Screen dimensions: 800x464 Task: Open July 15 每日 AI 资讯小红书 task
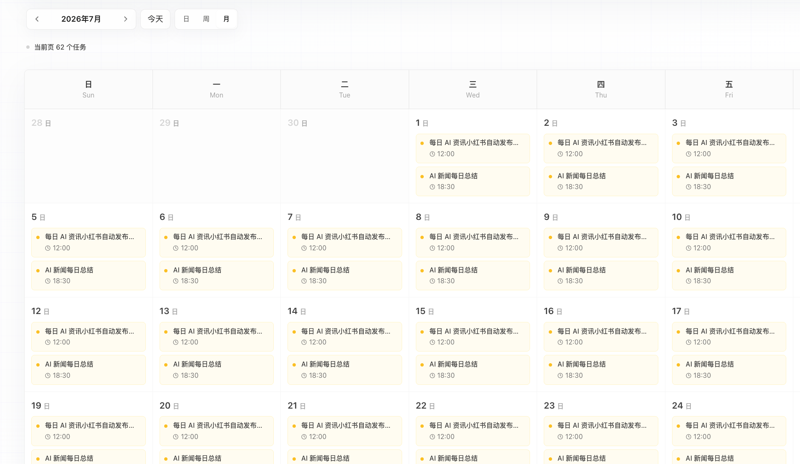(472, 337)
